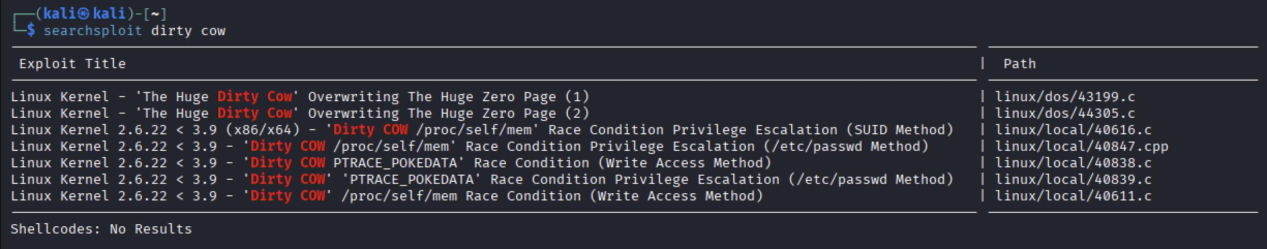Pick the linux/local/40611.c path

[1073, 196]
